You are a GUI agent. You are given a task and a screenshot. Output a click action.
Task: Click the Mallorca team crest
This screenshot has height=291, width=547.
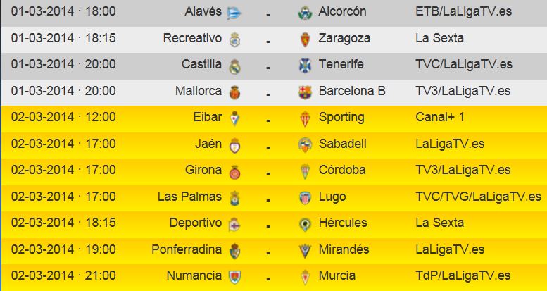pyautogui.click(x=234, y=92)
